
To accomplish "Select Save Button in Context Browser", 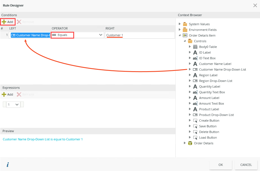I will click(208, 126).
